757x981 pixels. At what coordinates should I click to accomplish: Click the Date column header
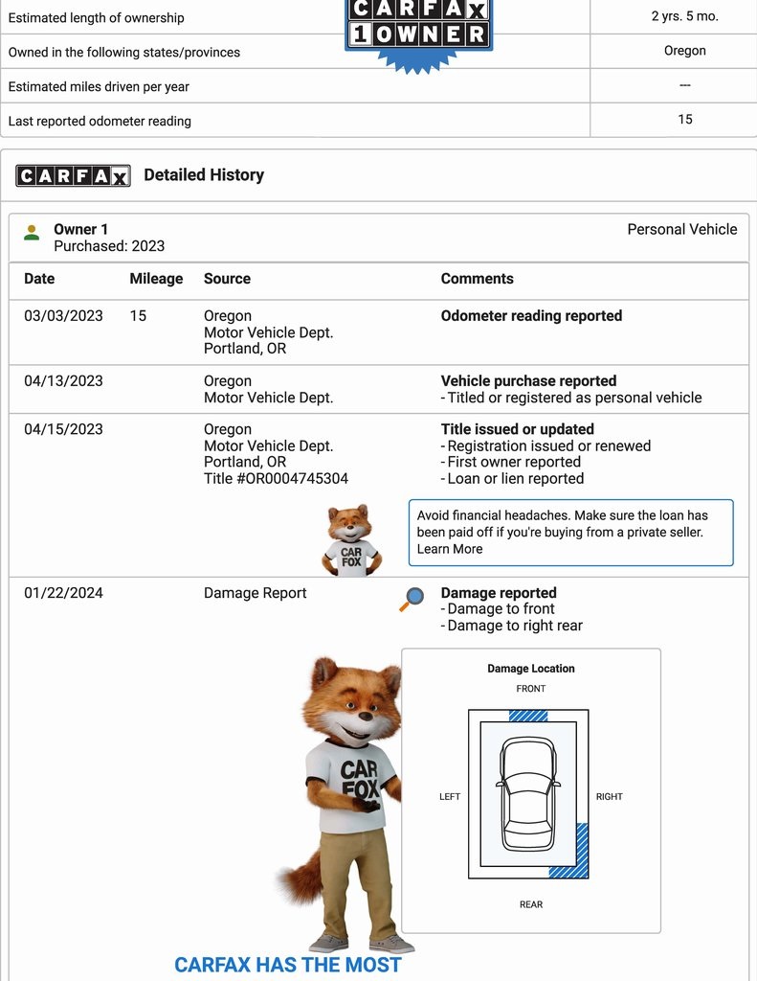pyautogui.click(x=39, y=279)
